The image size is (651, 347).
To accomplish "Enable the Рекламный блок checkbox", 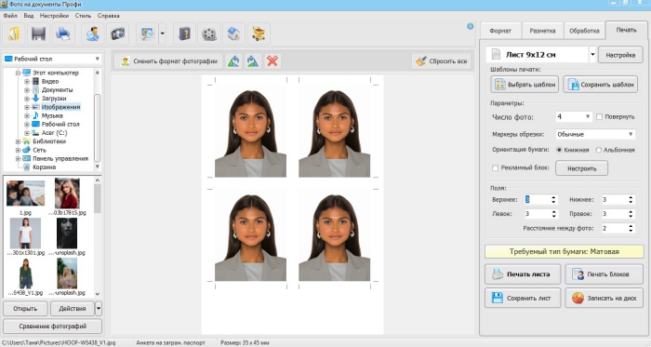I will pos(495,167).
